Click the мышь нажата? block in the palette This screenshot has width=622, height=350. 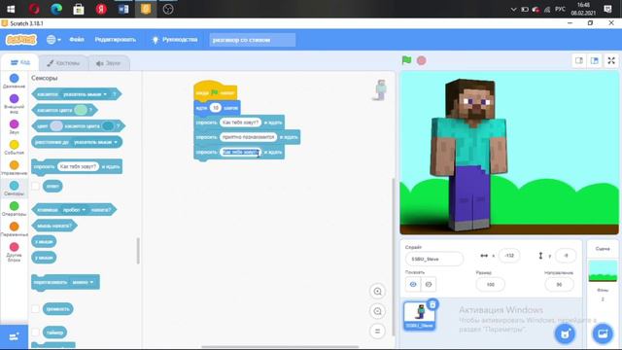(x=54, y=226)
